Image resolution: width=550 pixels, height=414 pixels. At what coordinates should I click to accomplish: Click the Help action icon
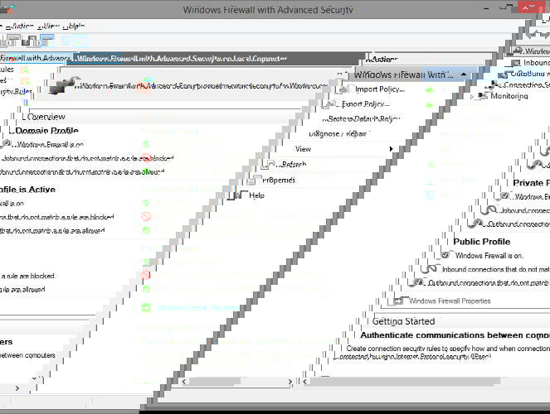(x=239, y=195)
